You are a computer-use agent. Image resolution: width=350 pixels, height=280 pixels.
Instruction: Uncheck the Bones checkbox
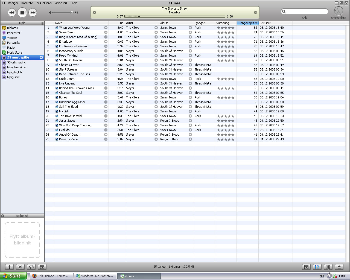click(57, 97)
